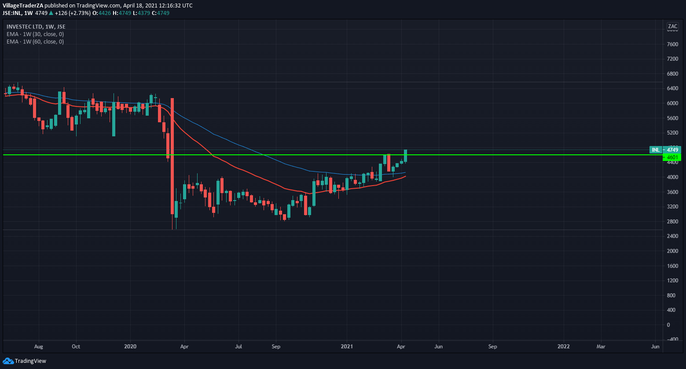
Task: Select the EMA 30 close indicator legend
Action: coord(35,34)
